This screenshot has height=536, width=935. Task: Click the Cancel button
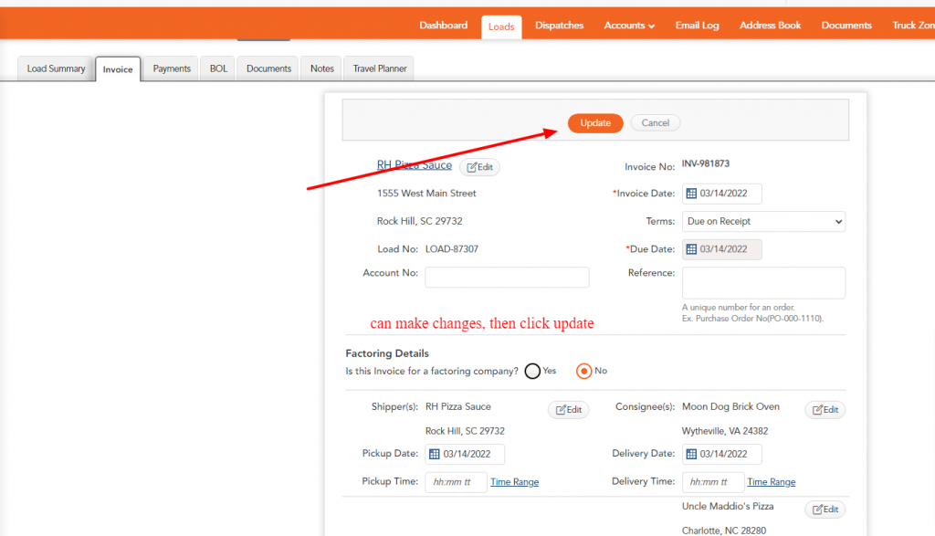coord(656,123)
